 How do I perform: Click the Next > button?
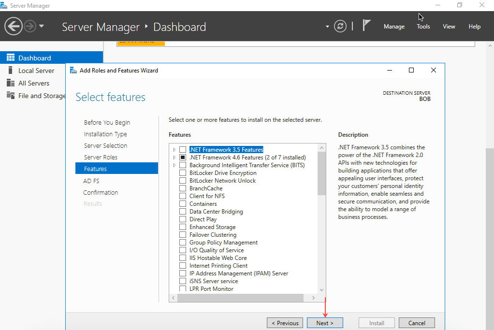(325, 323)
